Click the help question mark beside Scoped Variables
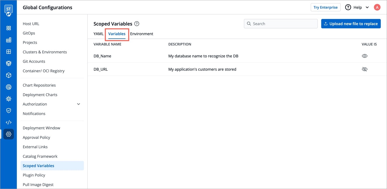 coord(137,24)
